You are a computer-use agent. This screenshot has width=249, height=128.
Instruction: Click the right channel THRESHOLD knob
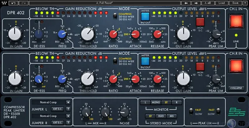tap(87, 78)
